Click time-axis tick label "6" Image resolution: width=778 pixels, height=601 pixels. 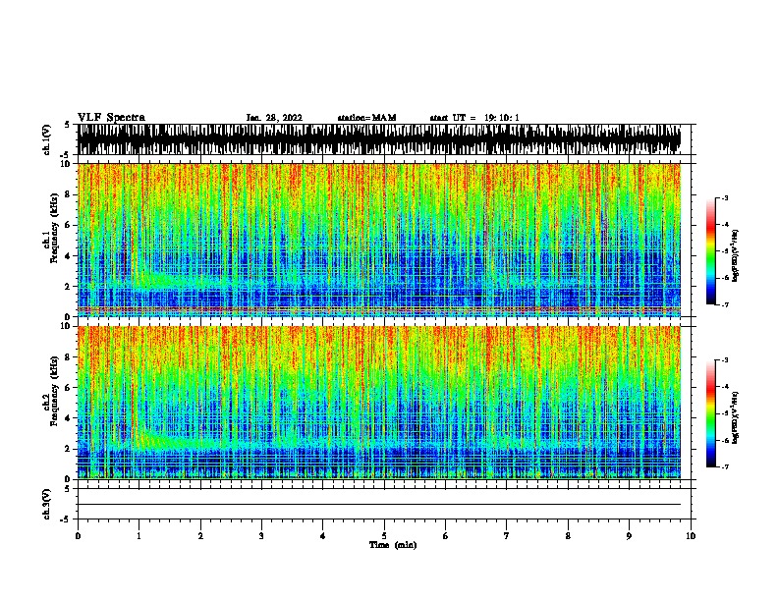coord(445,536)
